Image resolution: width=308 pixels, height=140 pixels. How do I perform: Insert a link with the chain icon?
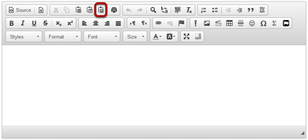coord(158,23)
